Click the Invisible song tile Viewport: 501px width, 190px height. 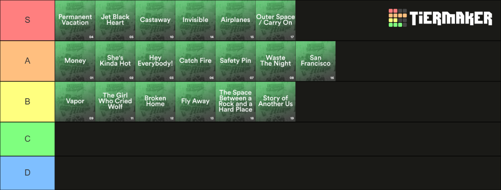coord(196,20)
